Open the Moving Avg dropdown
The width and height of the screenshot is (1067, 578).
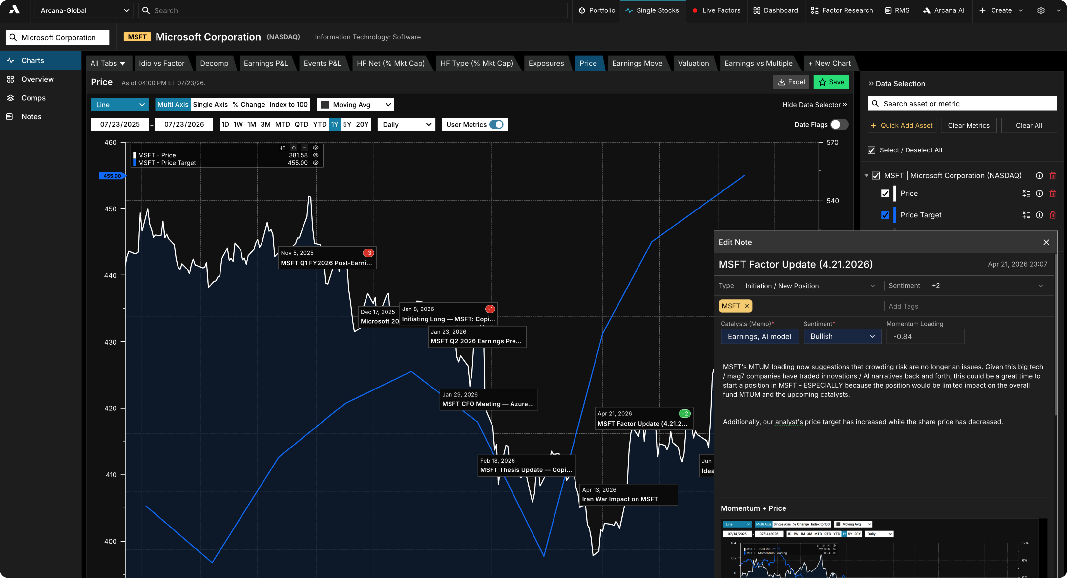355,105
